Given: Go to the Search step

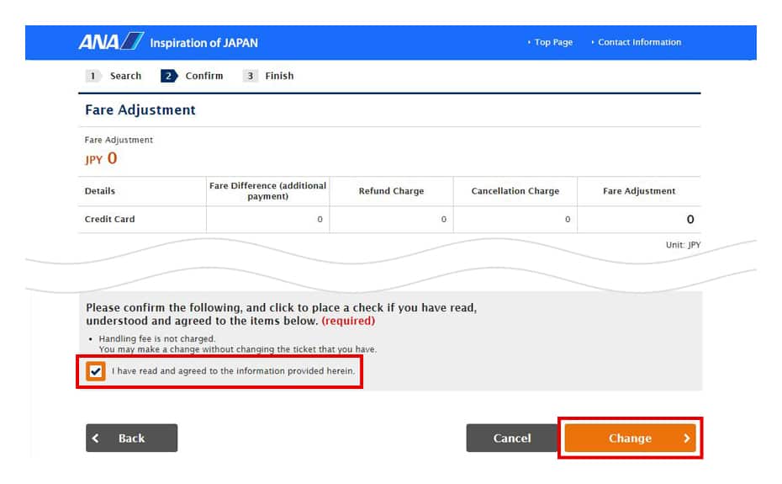Looking at the screenshot, I should click(125, 76).
